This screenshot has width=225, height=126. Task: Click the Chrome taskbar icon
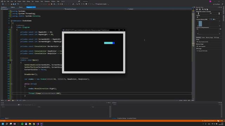34,124
